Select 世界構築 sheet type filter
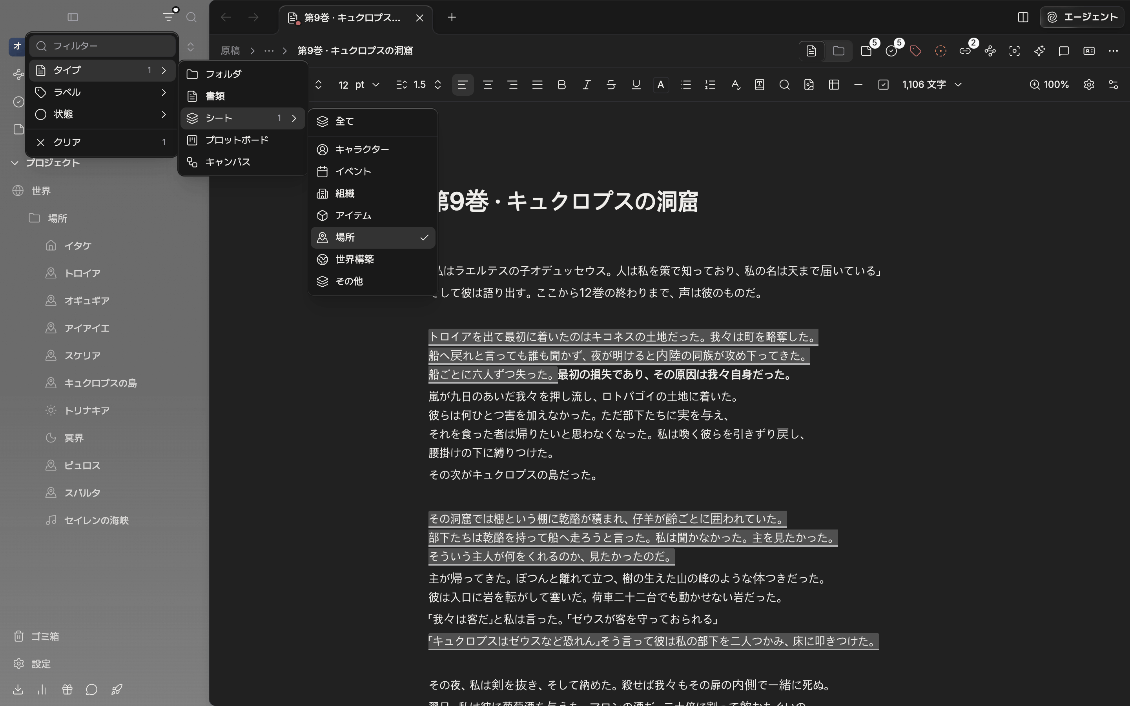This screenshot has width=1130, height=706. coord(373,259)
